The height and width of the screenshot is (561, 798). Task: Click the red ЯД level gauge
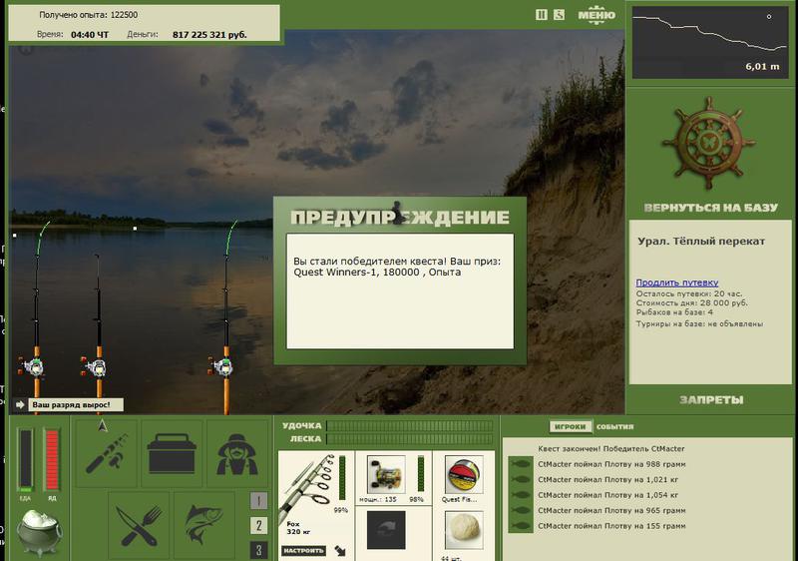52,459
